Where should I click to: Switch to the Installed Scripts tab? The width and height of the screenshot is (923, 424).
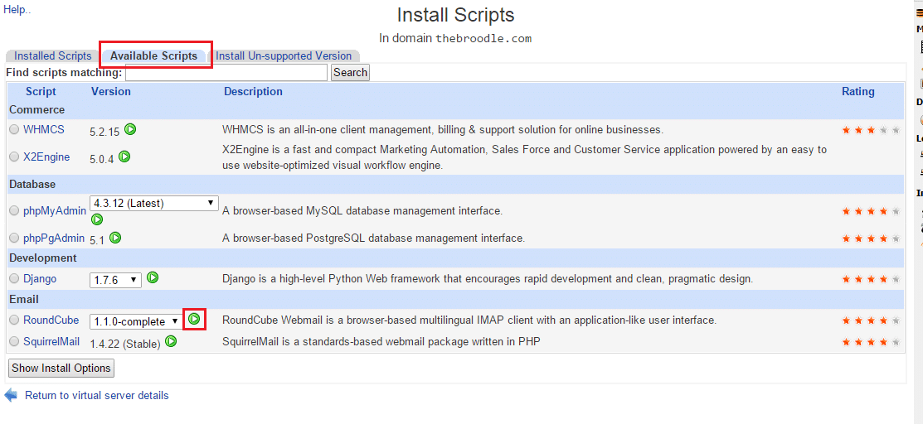point(53,55)
